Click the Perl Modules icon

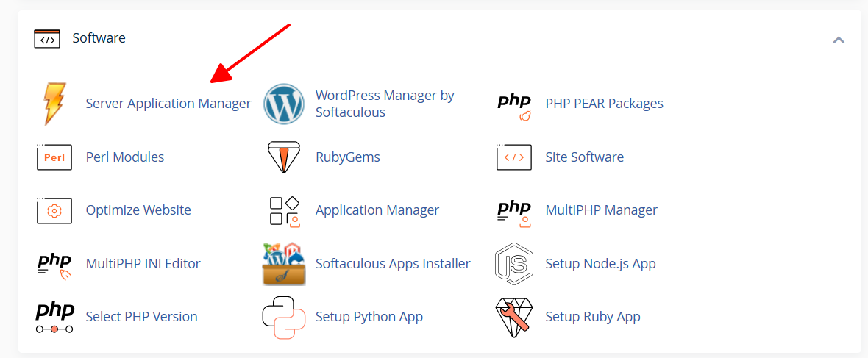(x=54, y=157)
